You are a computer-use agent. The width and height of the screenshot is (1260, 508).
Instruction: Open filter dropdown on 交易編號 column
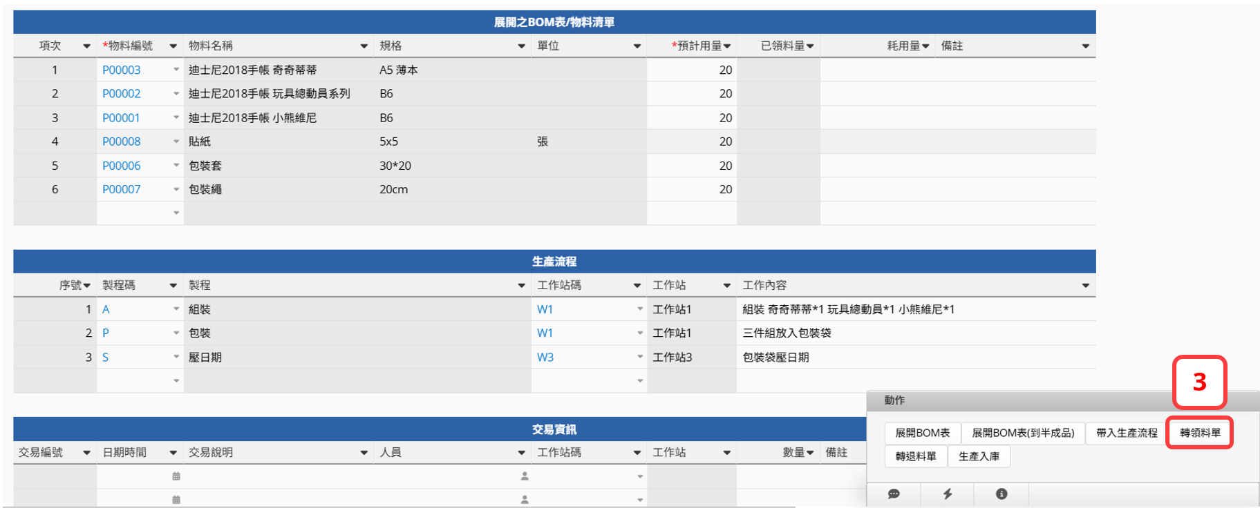[86, 453]
